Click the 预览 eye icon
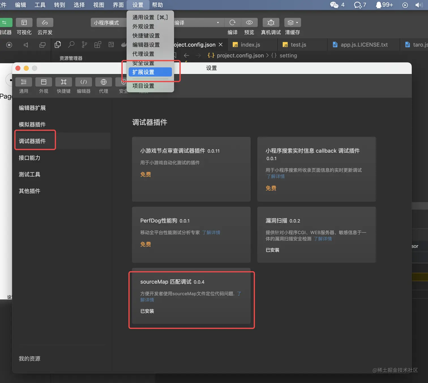 [x=249, y=23]
